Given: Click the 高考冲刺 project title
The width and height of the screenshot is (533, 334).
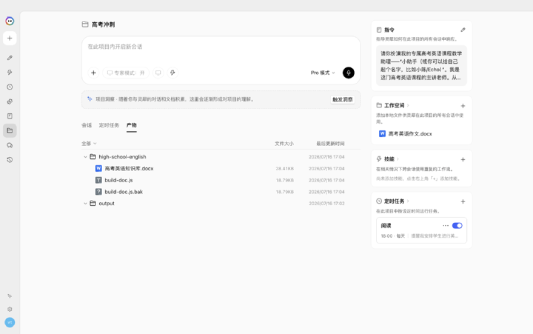Looking at the screenshot, I should pos(103,25).
